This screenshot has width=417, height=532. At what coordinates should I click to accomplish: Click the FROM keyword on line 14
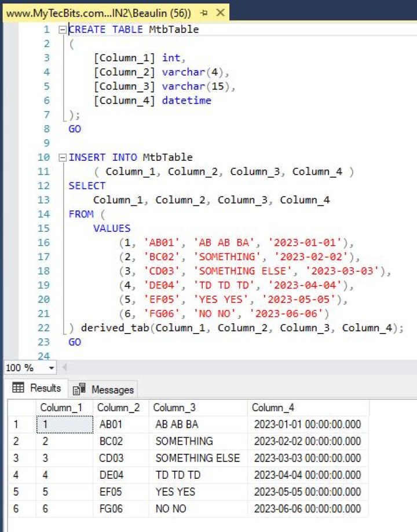[x=81, y=214]
